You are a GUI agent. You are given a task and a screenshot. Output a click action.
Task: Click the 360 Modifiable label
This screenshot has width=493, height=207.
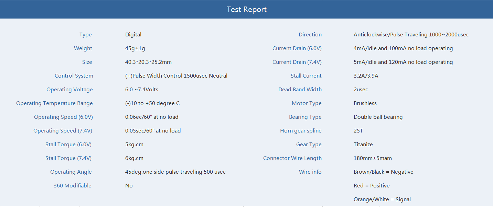pyautogui.click(x=73, y=186)
